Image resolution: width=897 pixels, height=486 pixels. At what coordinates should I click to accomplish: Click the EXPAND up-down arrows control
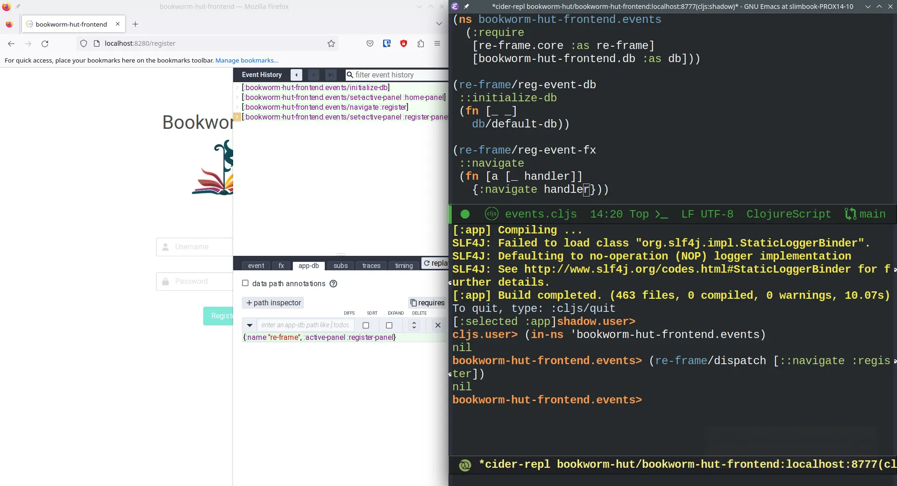[414, 325]
